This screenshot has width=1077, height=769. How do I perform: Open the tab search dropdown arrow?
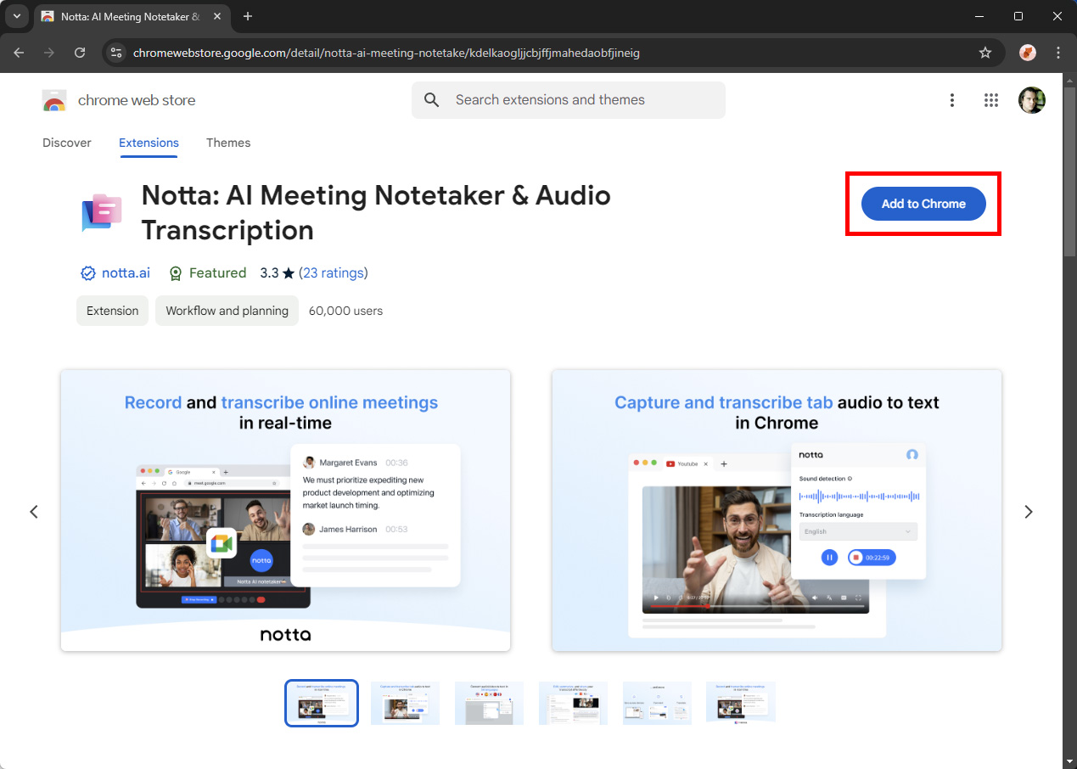(x=16, y=16)
